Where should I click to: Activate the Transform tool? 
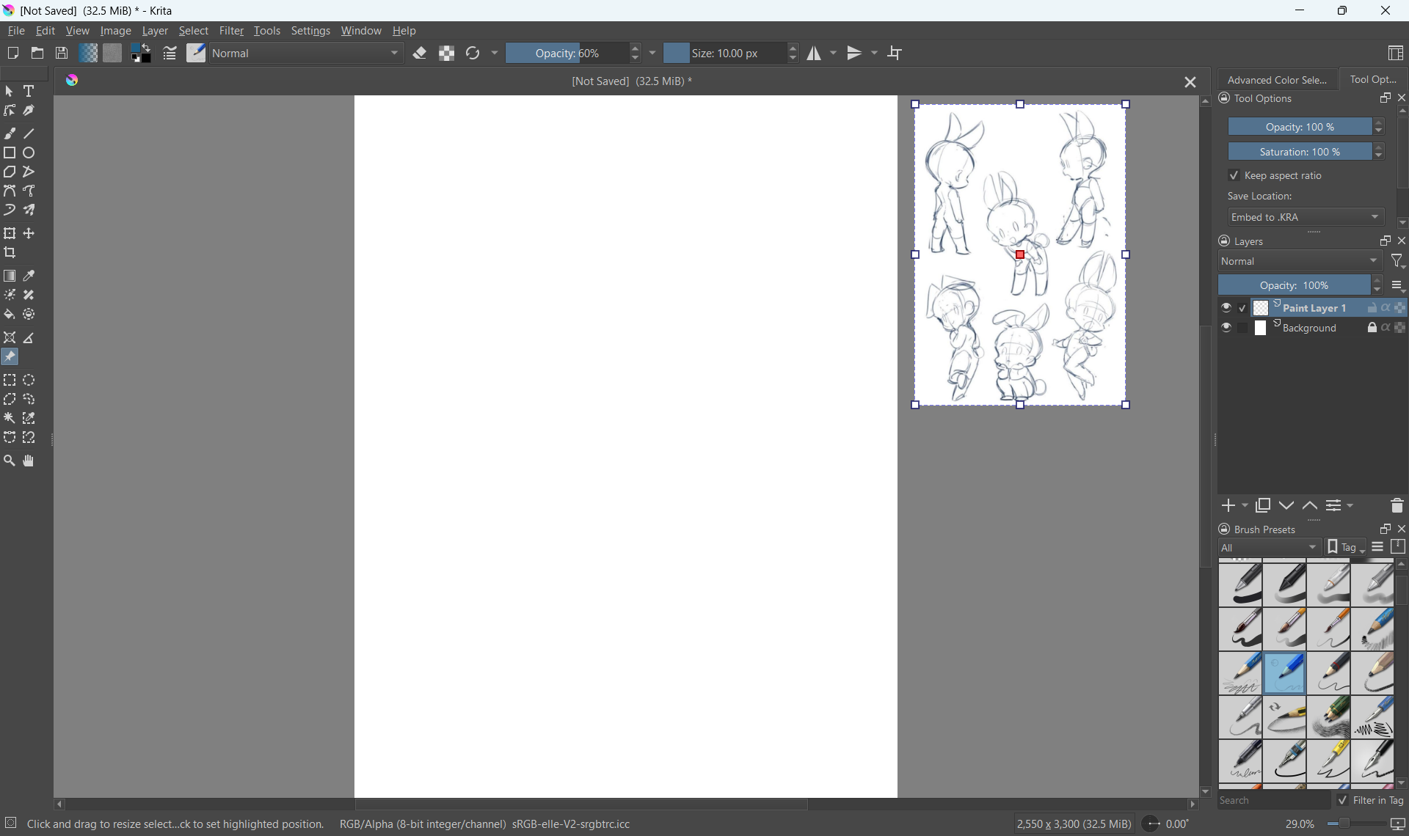tap(10, 234)
